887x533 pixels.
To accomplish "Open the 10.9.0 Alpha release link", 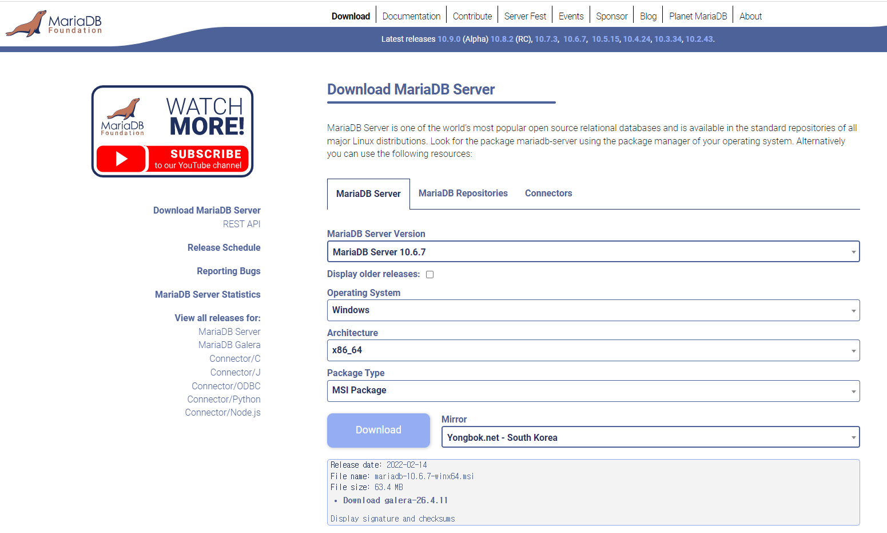I will [449, 39].
